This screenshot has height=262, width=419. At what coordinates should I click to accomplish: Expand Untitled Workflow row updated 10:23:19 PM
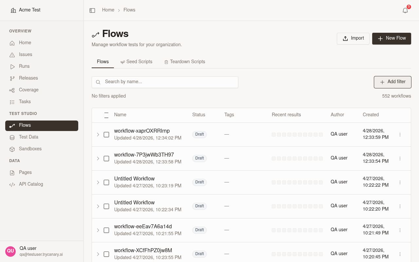[98, 182]
